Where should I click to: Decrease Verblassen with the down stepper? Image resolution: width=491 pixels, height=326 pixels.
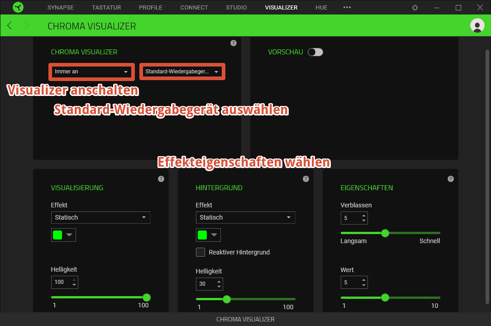(363, 221)
